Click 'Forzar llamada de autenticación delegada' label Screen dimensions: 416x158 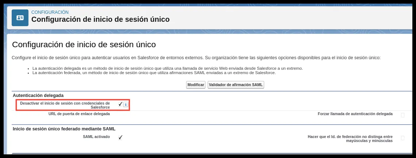click(x=355, y=114)
